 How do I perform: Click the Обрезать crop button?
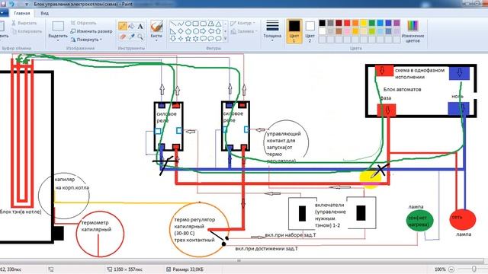83,23
